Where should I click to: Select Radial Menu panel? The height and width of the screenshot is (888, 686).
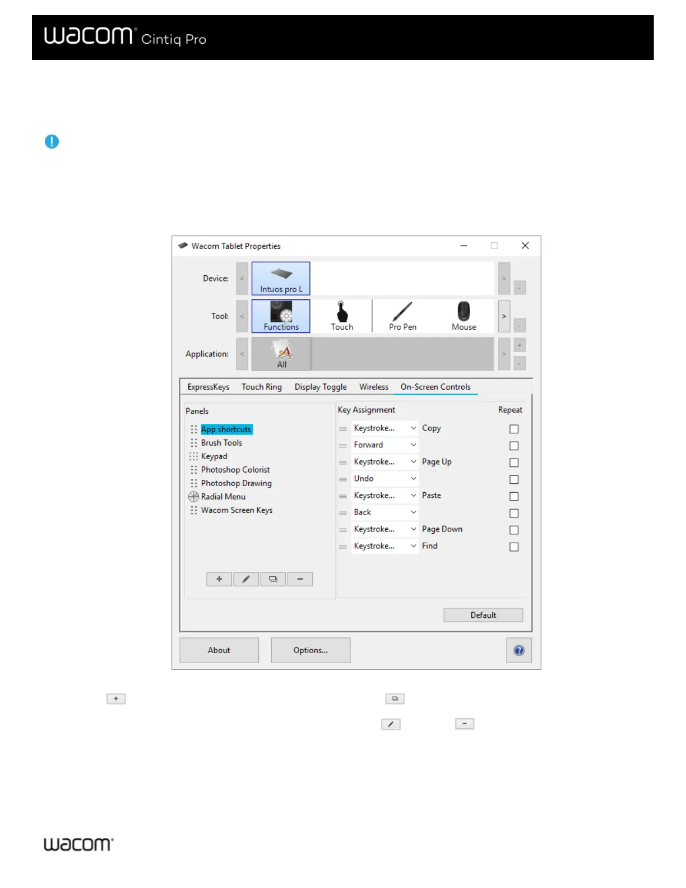click(223, 497)
